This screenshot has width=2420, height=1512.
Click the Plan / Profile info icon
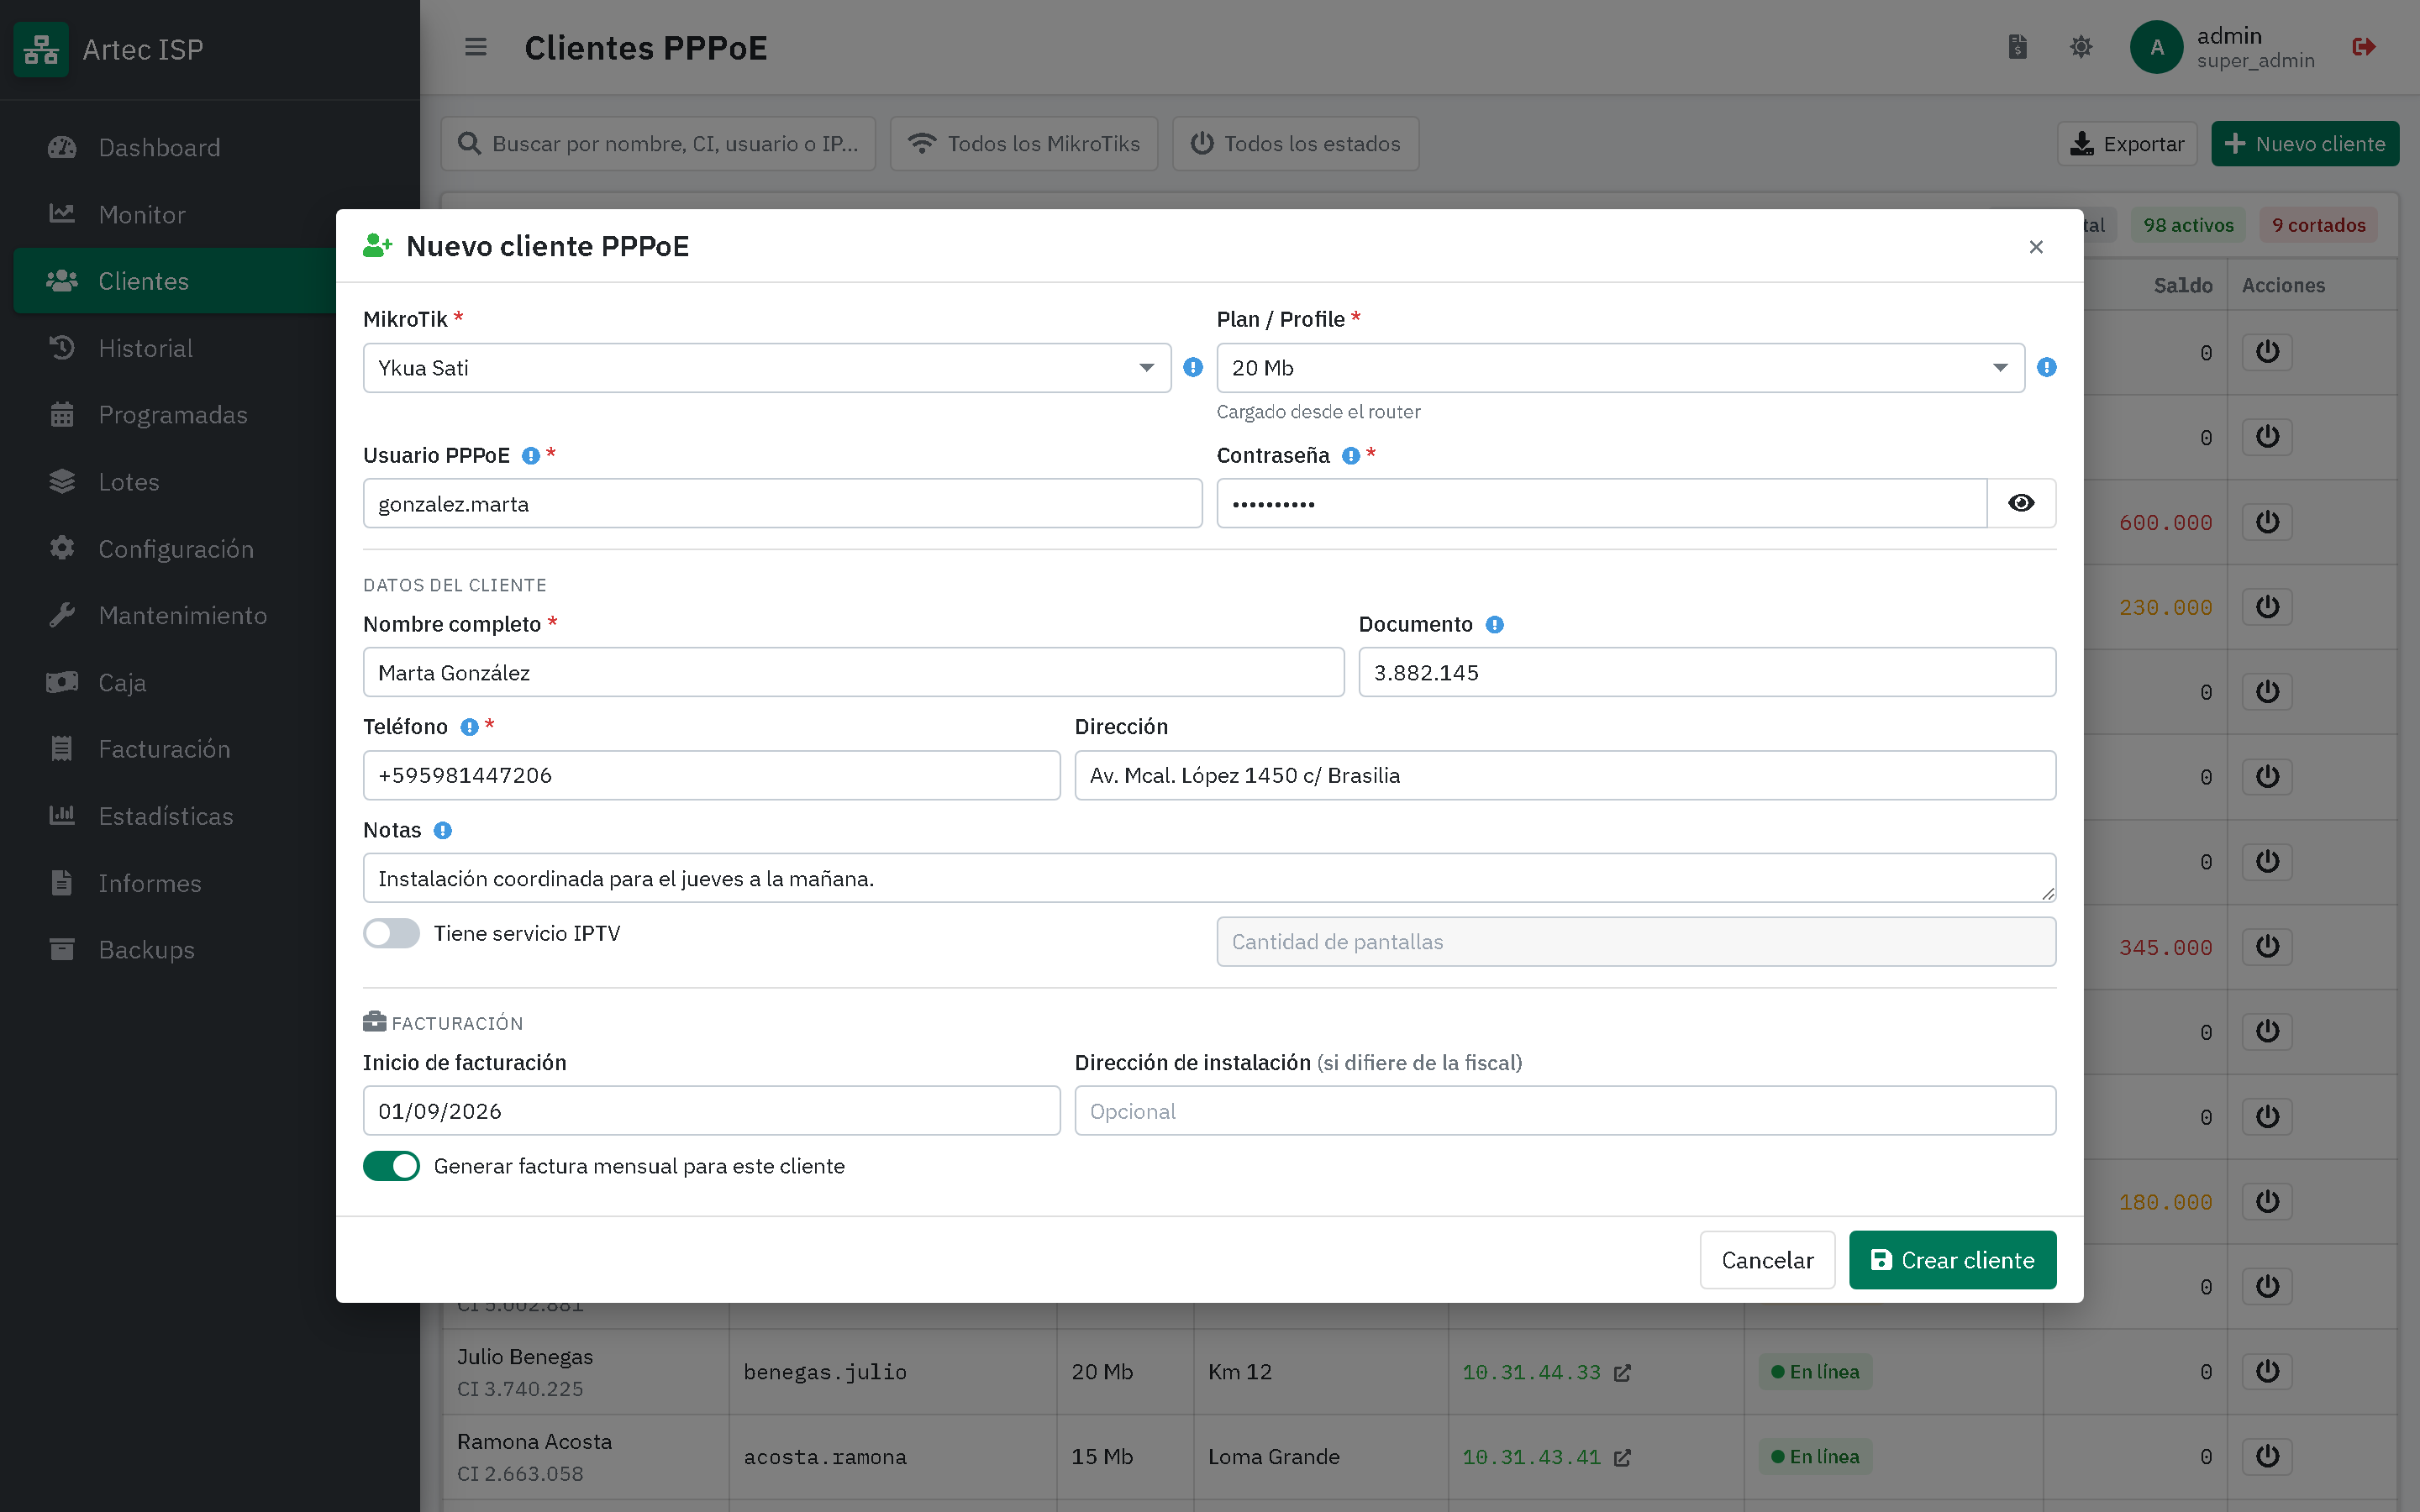point(2046,367)
